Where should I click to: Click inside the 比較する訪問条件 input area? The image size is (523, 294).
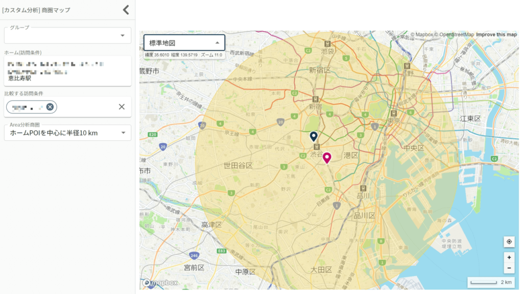pyautogui.click(x=87, y=107)
